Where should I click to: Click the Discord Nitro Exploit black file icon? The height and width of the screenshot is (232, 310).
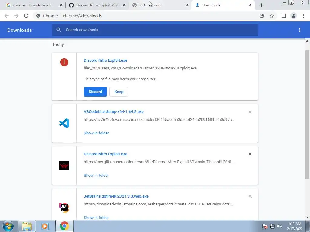click(x=64, y=166)
